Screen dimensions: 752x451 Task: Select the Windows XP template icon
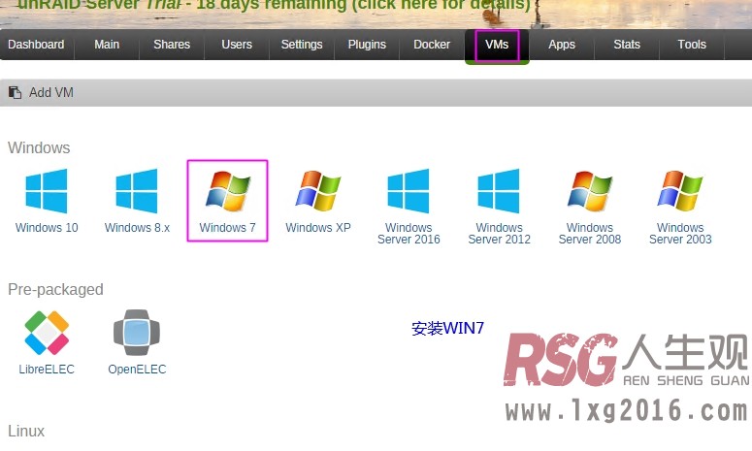pos(318,191)
